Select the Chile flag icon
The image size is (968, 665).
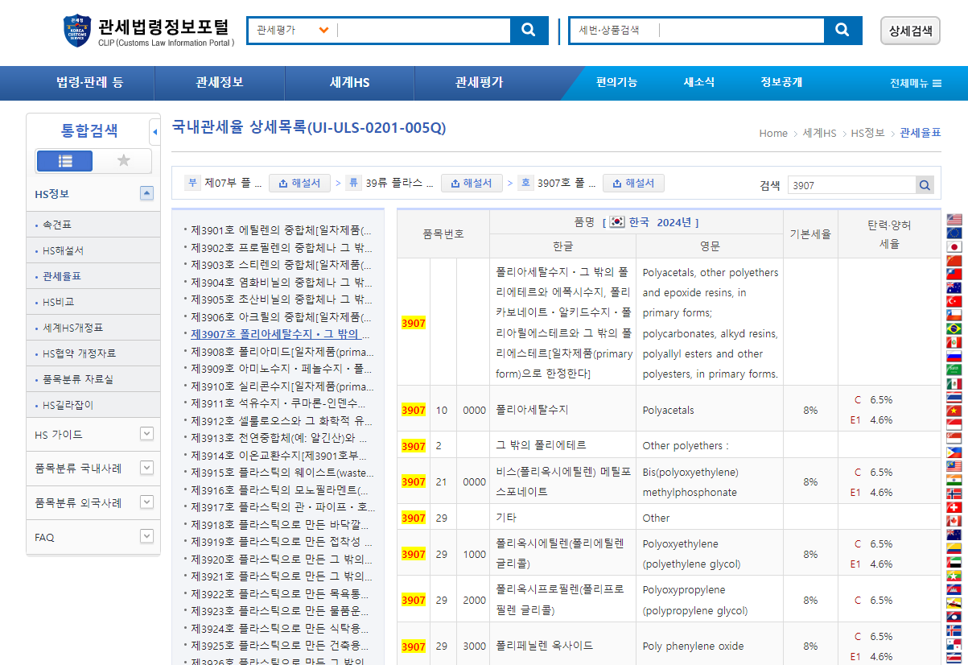[x=954, y=315]
